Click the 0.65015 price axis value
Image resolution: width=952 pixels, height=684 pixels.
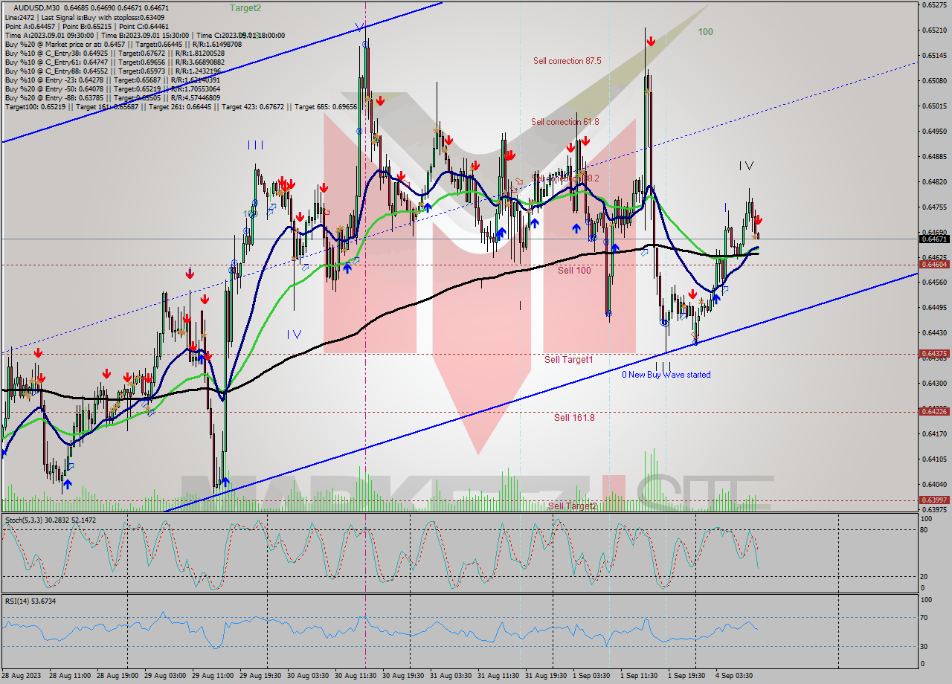point(934,106)
